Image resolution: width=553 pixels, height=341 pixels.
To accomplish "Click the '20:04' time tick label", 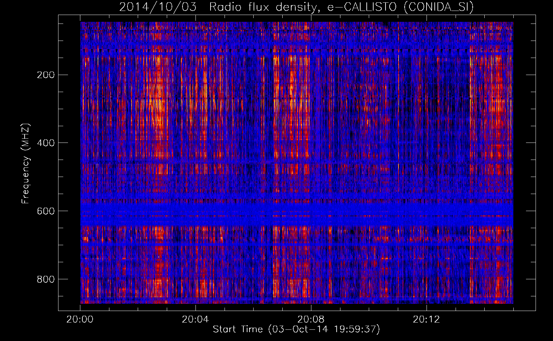I will click(x=195, y=320).
